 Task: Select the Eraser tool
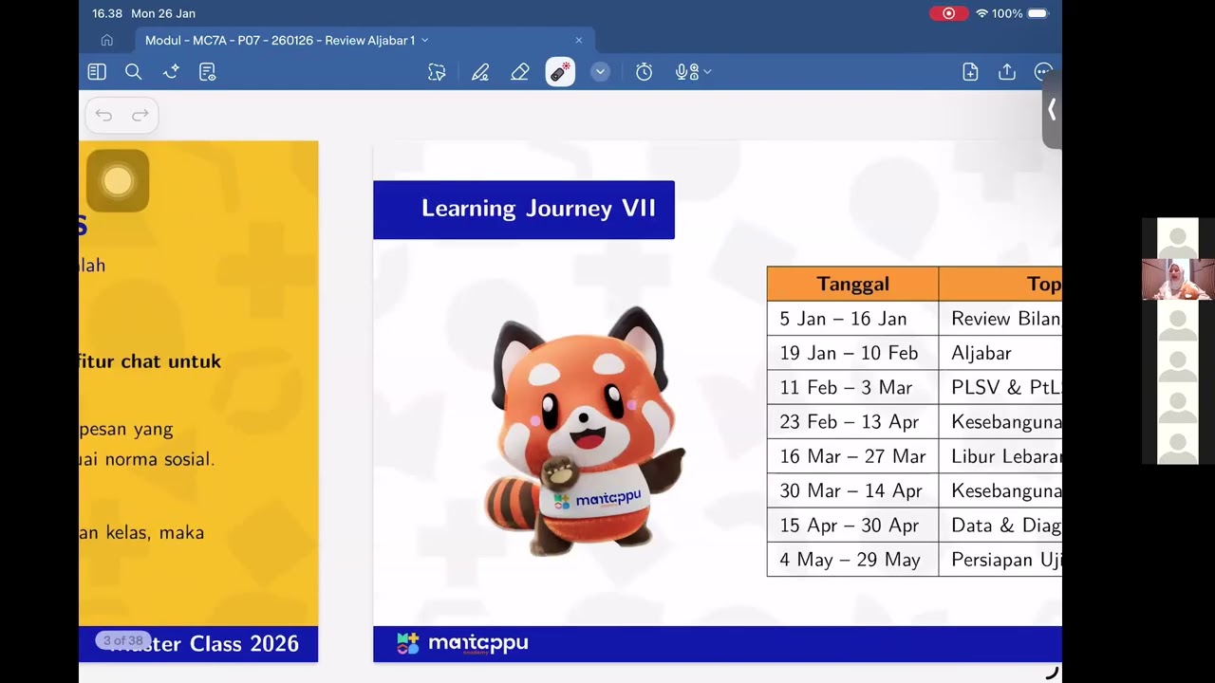(x=519, y=72)
